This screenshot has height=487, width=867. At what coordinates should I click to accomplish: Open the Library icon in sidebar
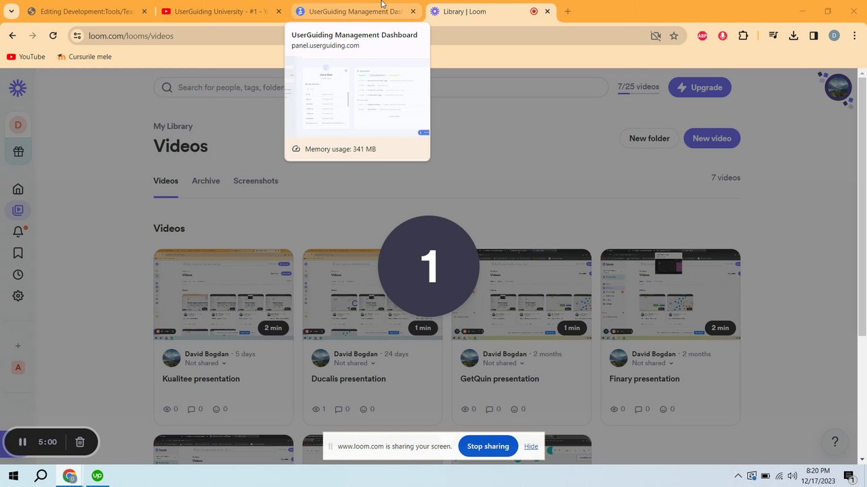click(18, 210)
